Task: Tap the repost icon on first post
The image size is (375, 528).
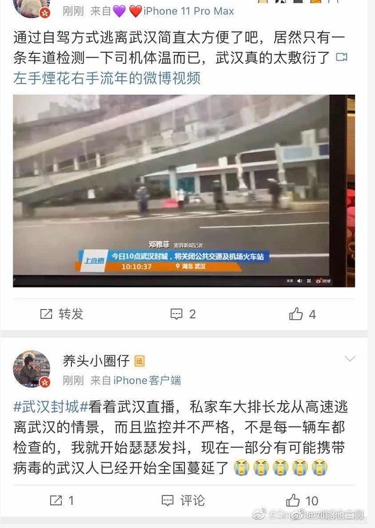Action: [46, 314]
